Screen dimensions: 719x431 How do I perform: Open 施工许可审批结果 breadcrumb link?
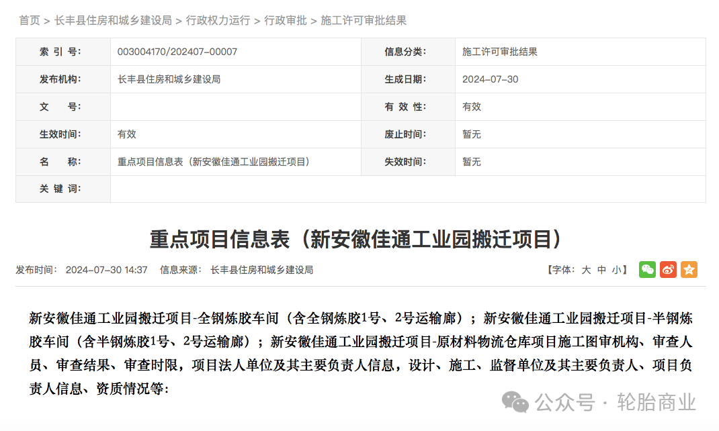[364, 21]
